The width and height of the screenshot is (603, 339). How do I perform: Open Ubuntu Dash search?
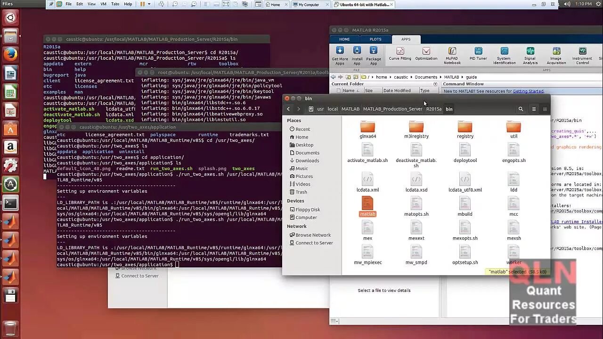10,18
